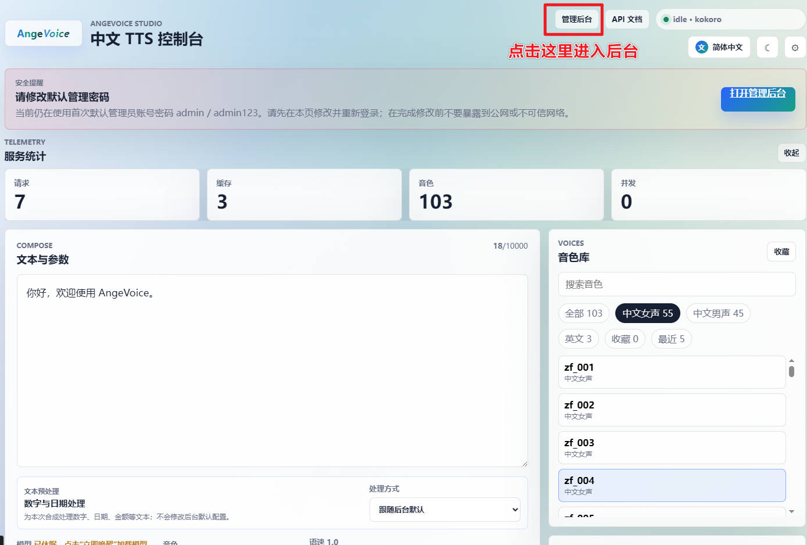The width and height of the screenshot is (807, 545).
Task: Click scrollbar up arrow in voice list
Action: (791, 361)
